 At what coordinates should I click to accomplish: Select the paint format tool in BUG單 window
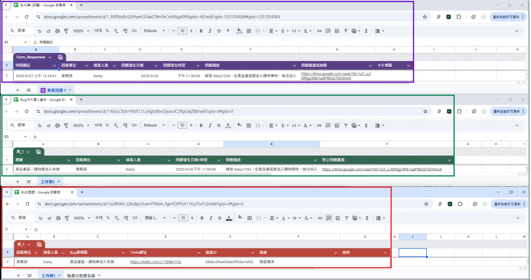pyautogui.click(x=66, y=31)
